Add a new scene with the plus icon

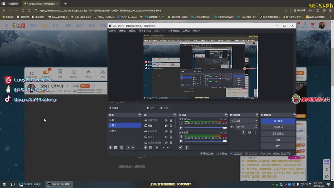pyautogui.click(x=110, y=147)
